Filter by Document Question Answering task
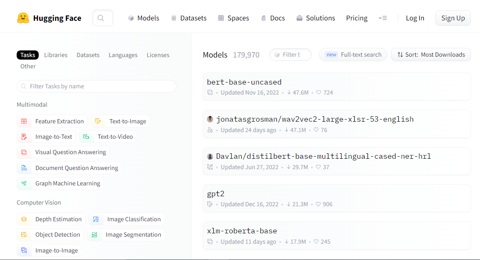Viewport: 480px width, 260px height. [x=69, y=168]
